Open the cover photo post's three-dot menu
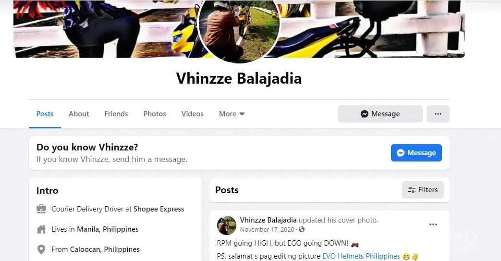The width and height of the screenshot is (501, 261). tap(433, 224)
